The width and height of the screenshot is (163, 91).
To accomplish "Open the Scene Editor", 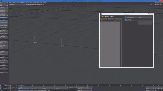I will point(4,16).
